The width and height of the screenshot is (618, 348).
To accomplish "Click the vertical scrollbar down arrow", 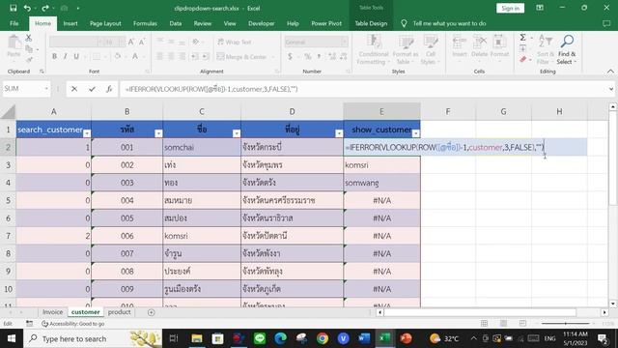I will (613, 304).
